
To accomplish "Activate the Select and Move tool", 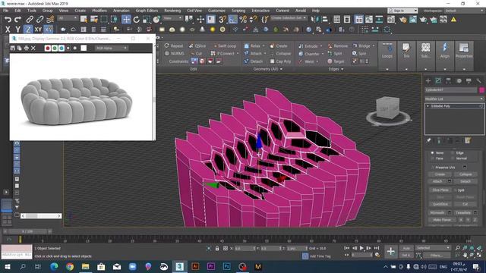I will [126, 20].
